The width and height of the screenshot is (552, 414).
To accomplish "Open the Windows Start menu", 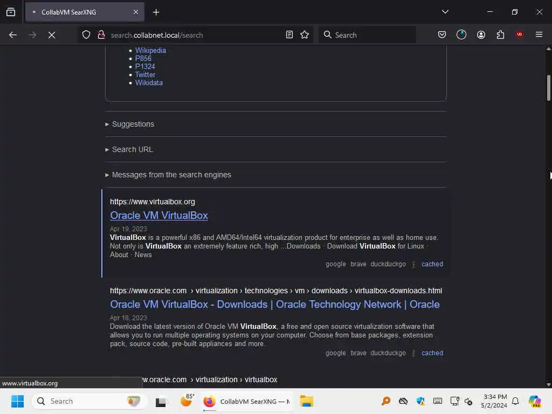I will coord(17,401).
